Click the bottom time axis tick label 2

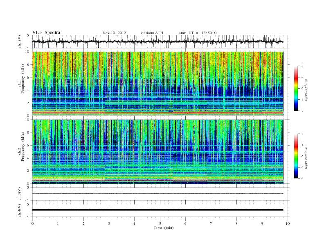pyautogui.click(x=83, y=224)
